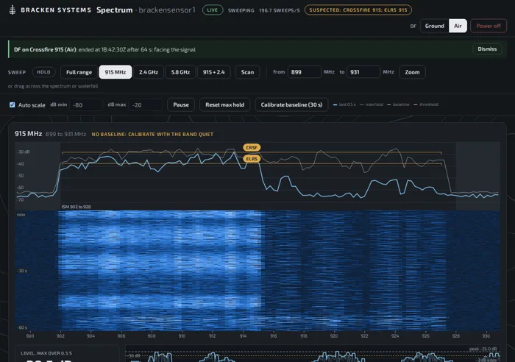Viewport: 515px width, 362px height.
Task: Start the Scan sweep mode
Action: (x=248, y=72)
